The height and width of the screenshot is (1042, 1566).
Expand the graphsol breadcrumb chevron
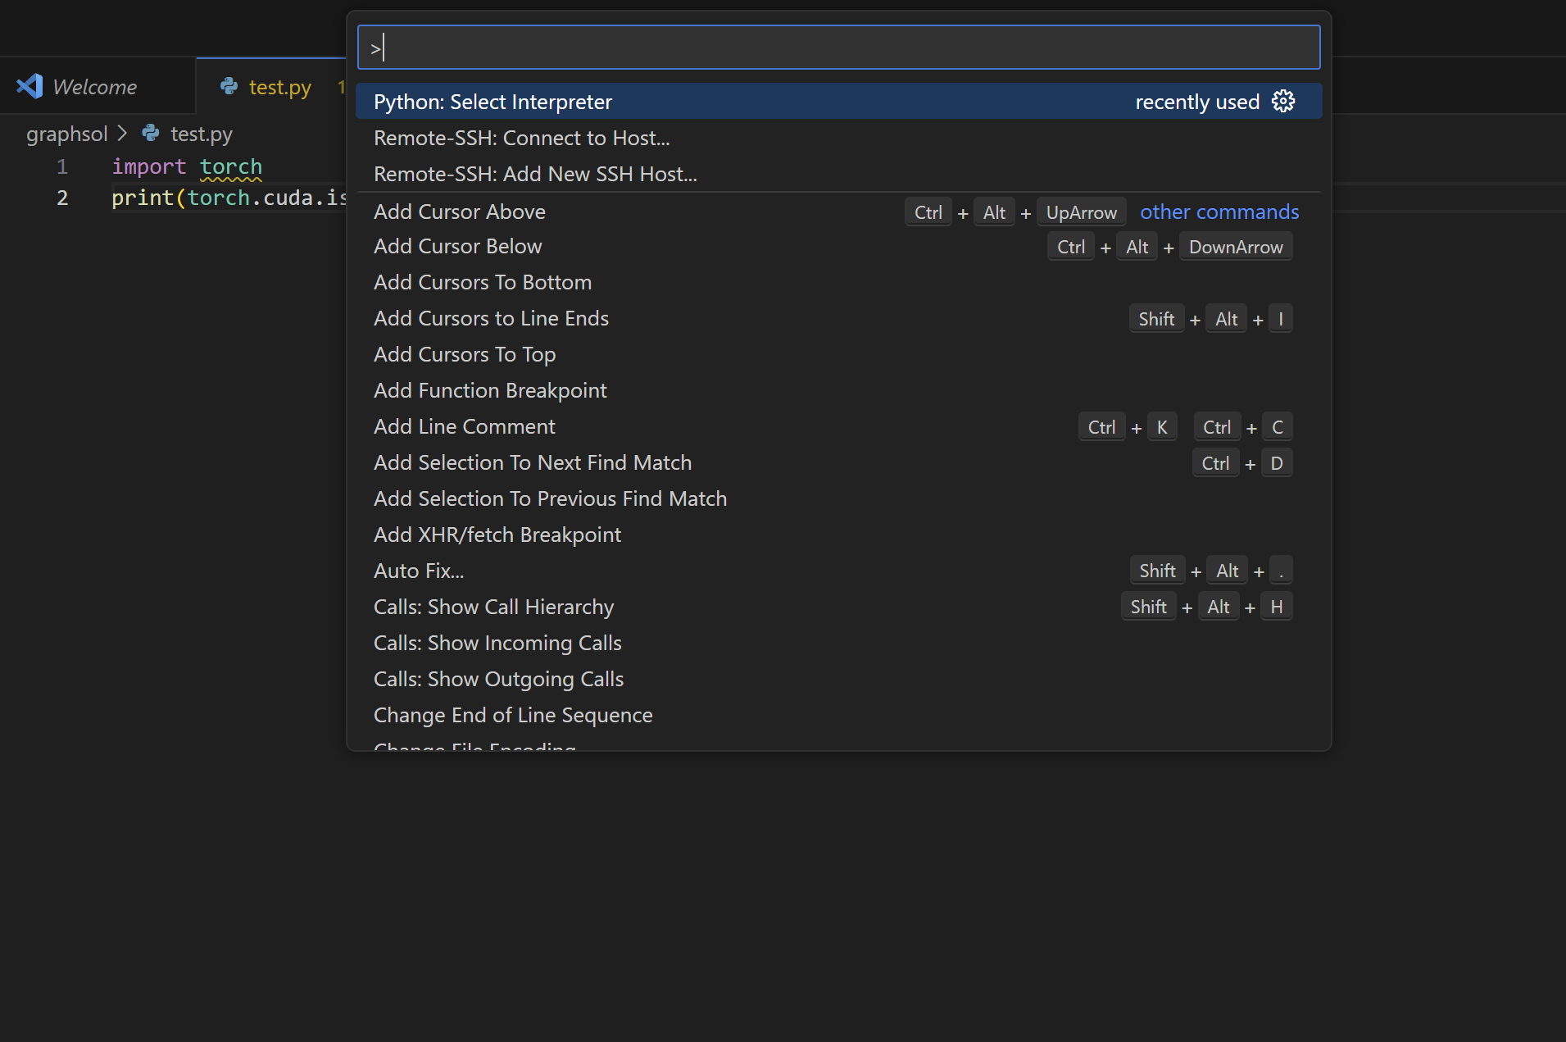coord(123,134)
